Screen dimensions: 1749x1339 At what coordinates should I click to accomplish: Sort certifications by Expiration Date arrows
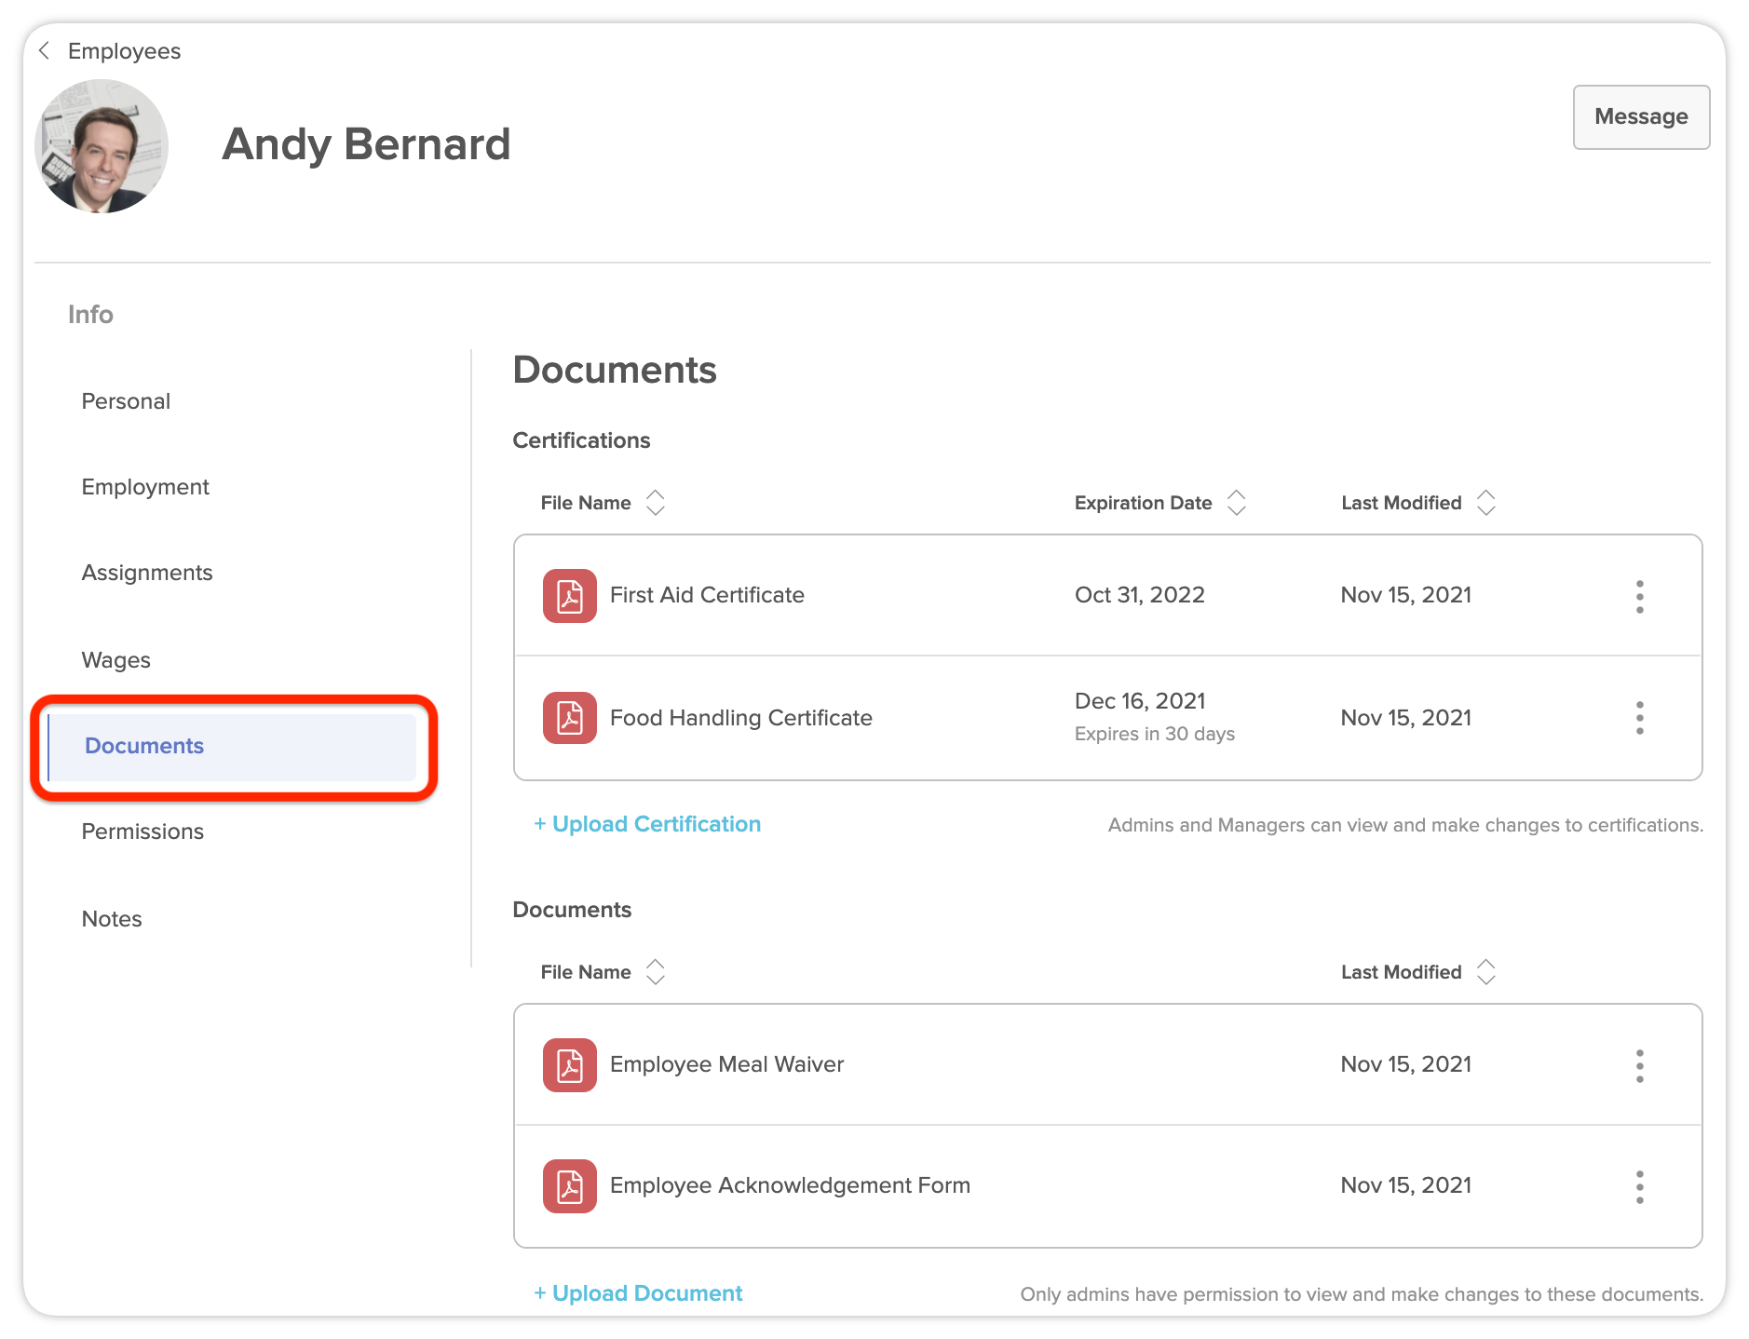(x=1237, y=503)
